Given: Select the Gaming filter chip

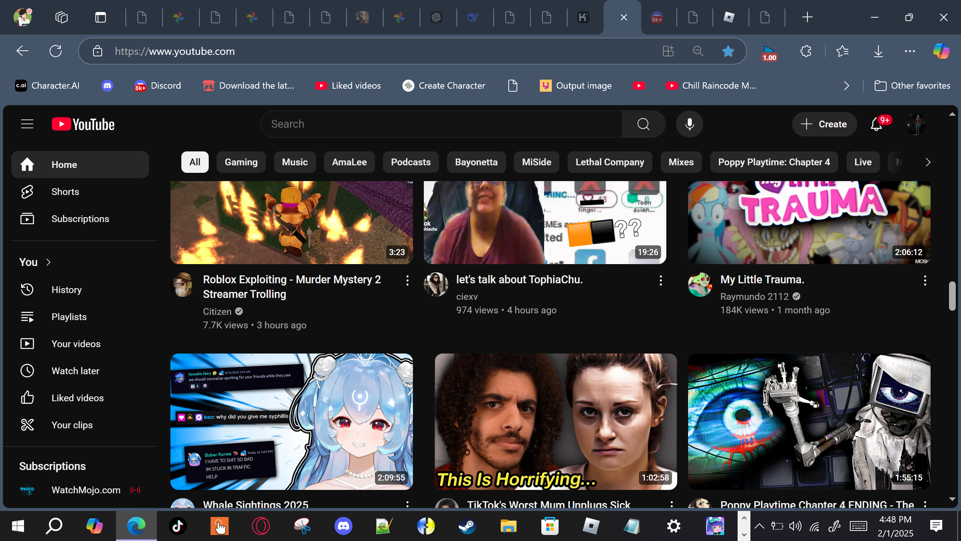Looking at the screenshot, I should coord(241,162).
